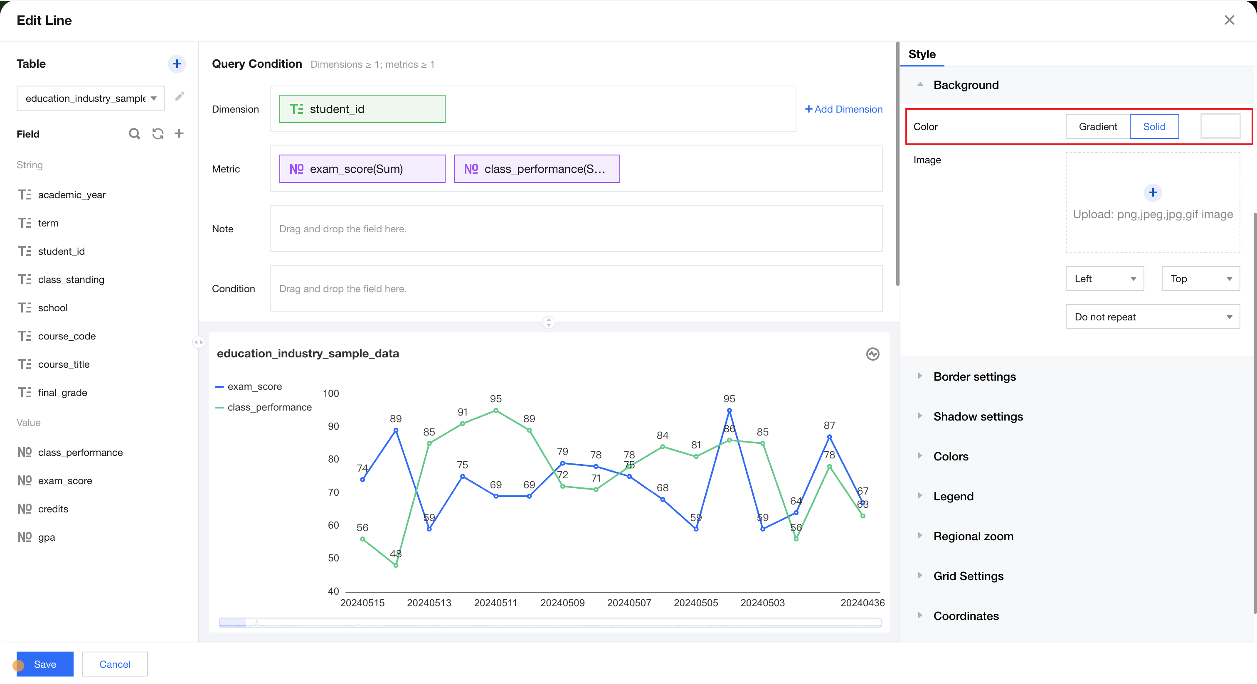The height and width of the screenshot is (684, 1257).
Task: Click the Add Dimension link
Action: click(844, 109)
